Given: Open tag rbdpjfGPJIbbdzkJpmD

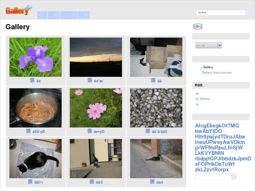Looking at the screenshot, I should coord(223,159).
